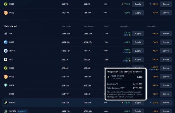Click the lightning icon beside FDUSD 8.97% APY
Image resolution: width=175 pixels, height=113 pixels.
tap(122, 102)
